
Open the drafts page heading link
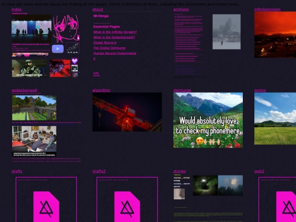17,171
